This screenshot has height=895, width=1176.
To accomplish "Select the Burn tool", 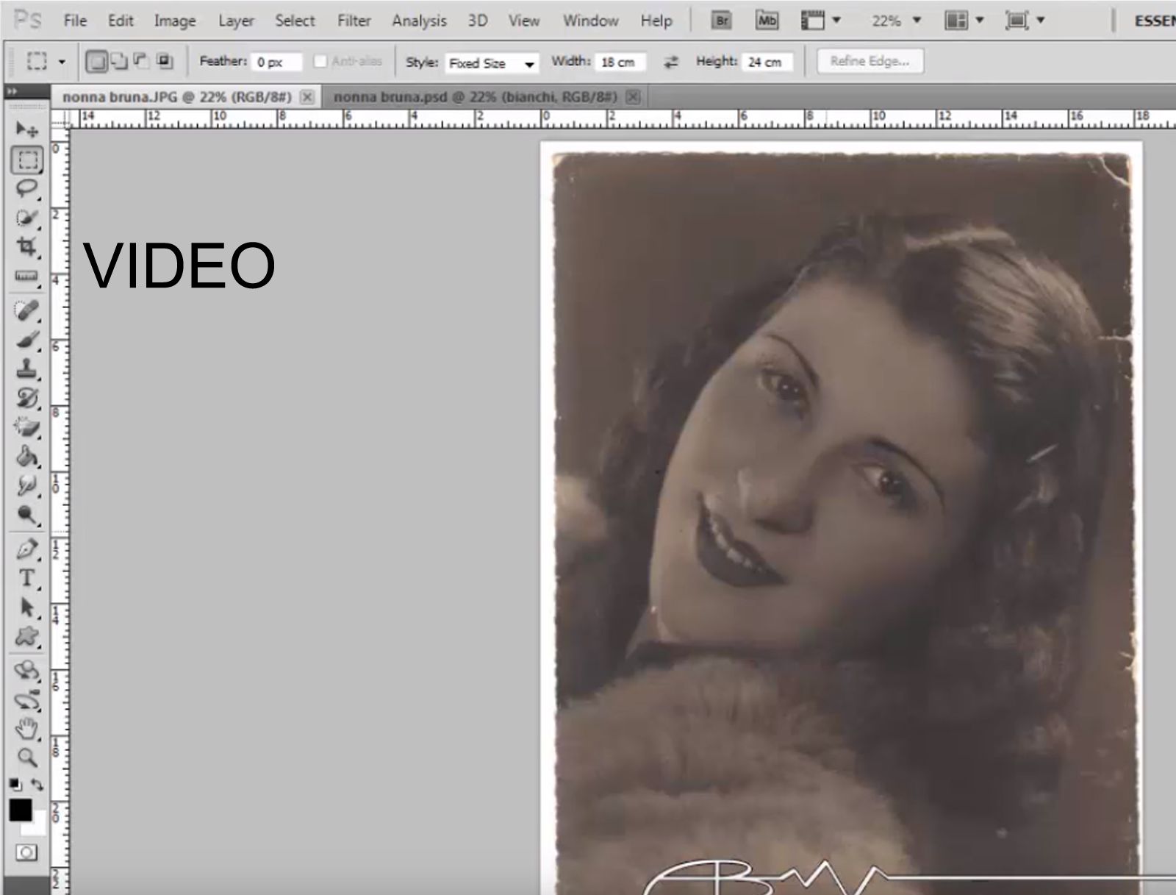I will click(27, 515).
